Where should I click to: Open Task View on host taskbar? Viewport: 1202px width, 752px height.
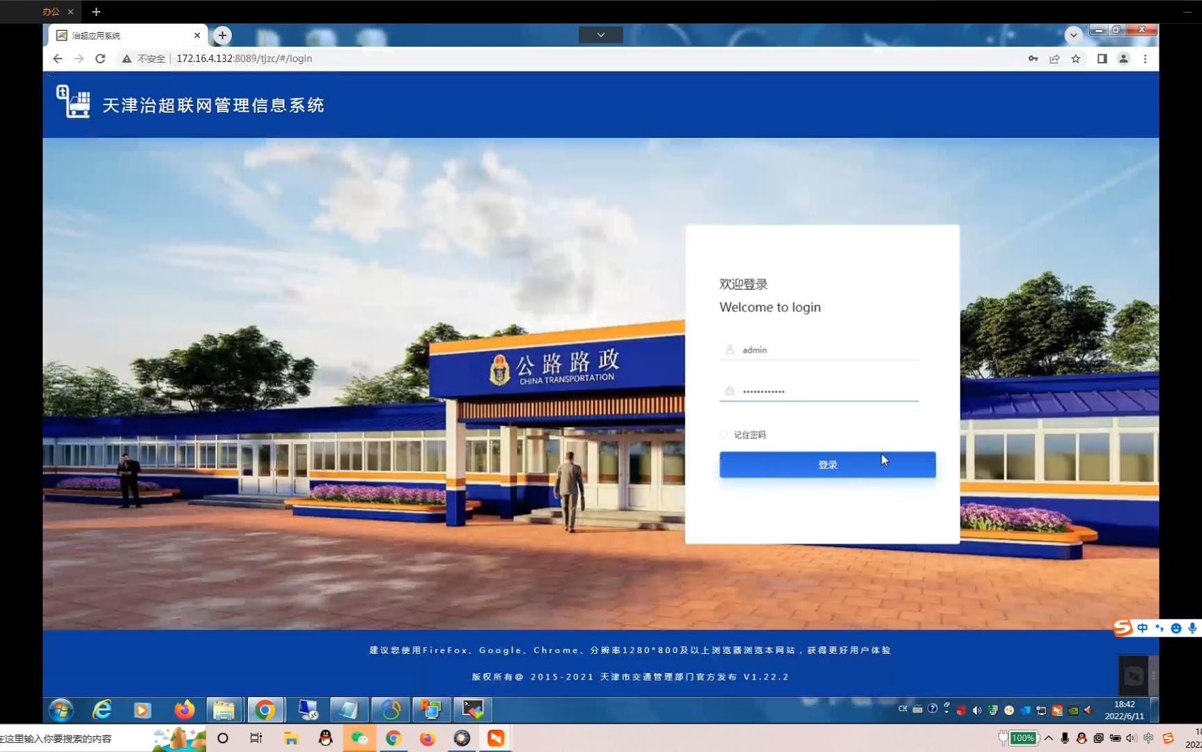256,738
